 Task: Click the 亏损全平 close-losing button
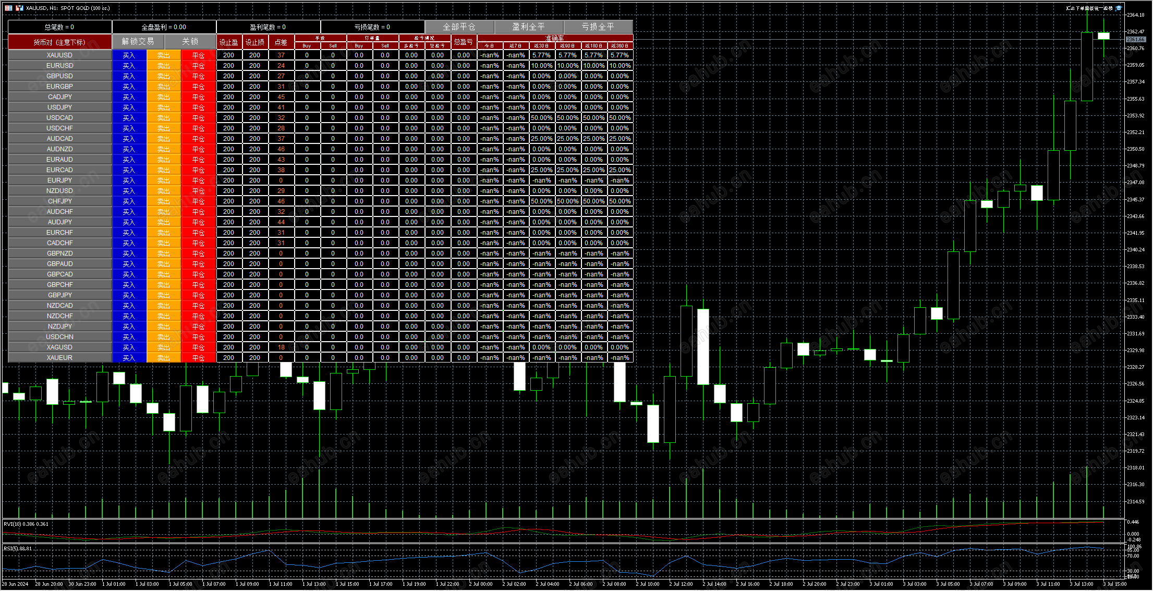(598, 27)
